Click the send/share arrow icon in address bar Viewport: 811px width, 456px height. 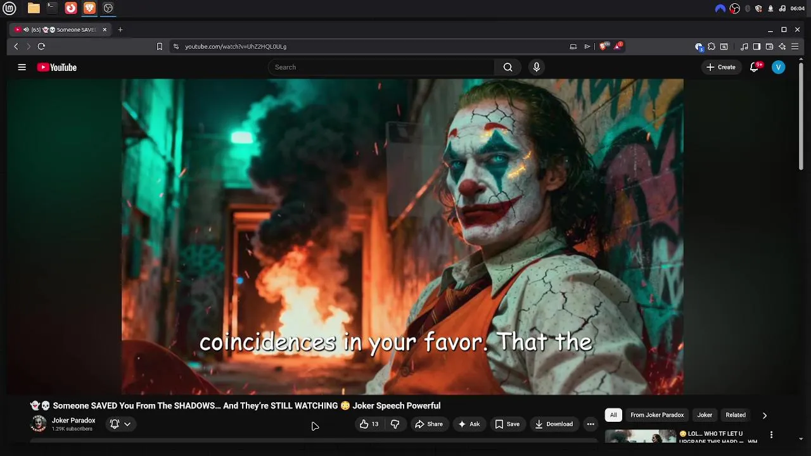587,46
